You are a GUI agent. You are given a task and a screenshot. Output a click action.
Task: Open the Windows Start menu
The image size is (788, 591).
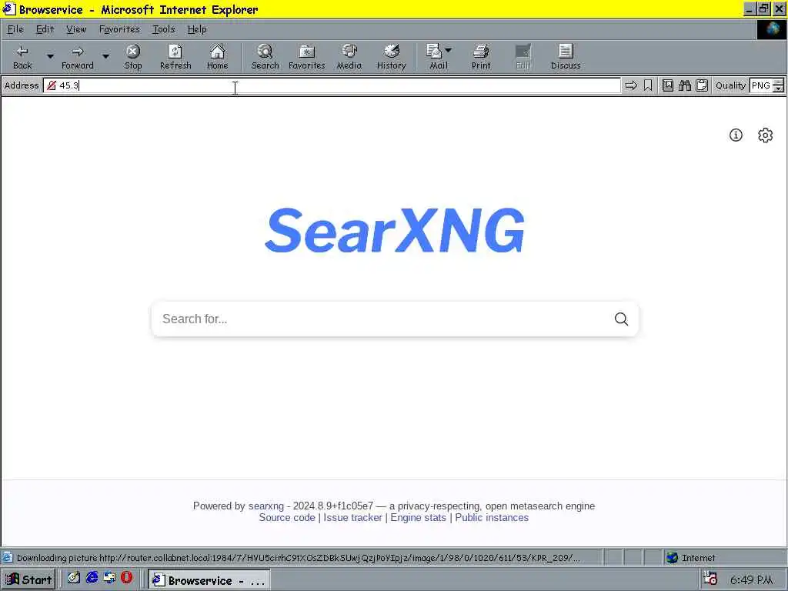click(28, 579)
